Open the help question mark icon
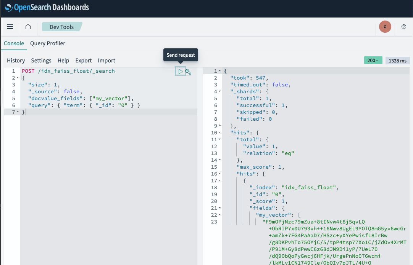The width and height of the screenshot is (413, 265). tap(404, 27)
